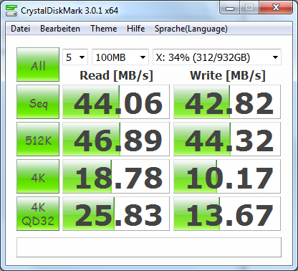This screenshot has height=271, width=298.
Task: Open the test count dropdown showing 5
Action: [75, 57]
